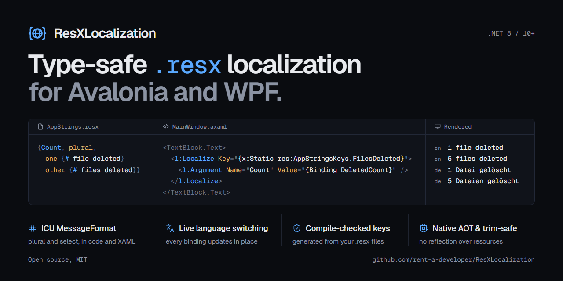This screenshot has width=563, height=281.
Task: Click the rendered "5 Dateien gelöscht" row
Action: [x=477, y=181]
